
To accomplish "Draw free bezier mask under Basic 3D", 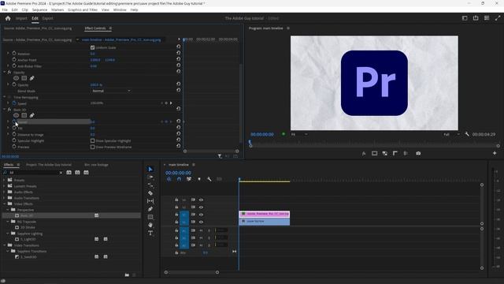I will coord(31,115).
